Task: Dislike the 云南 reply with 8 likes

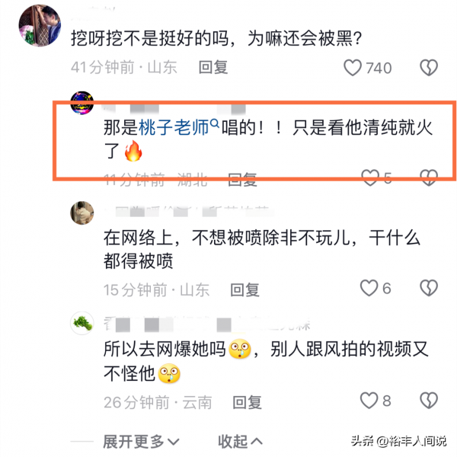Action: 429,401
